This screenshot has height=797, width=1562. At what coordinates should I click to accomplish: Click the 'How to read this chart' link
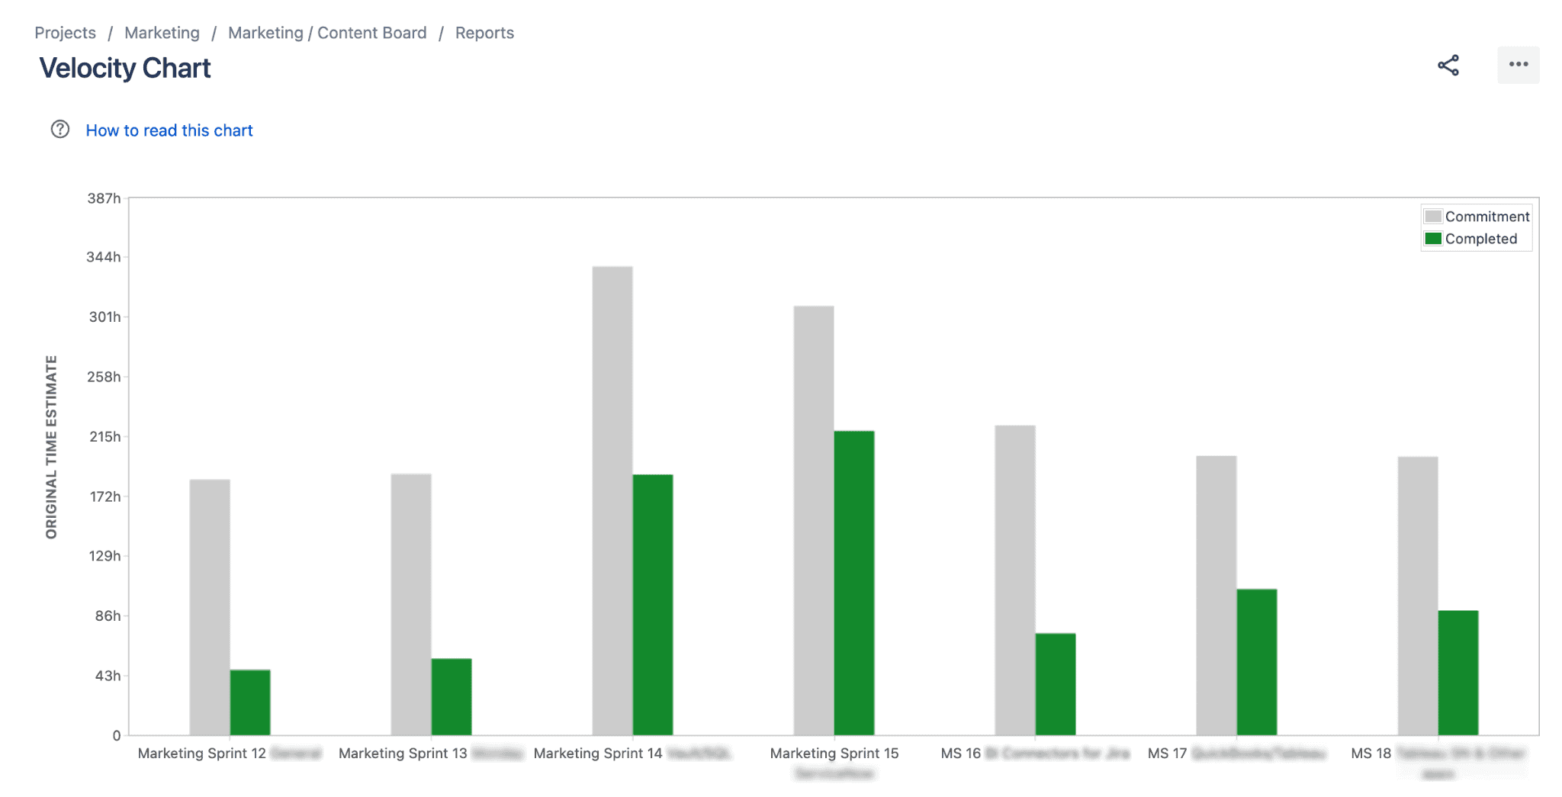click(169, 130)
